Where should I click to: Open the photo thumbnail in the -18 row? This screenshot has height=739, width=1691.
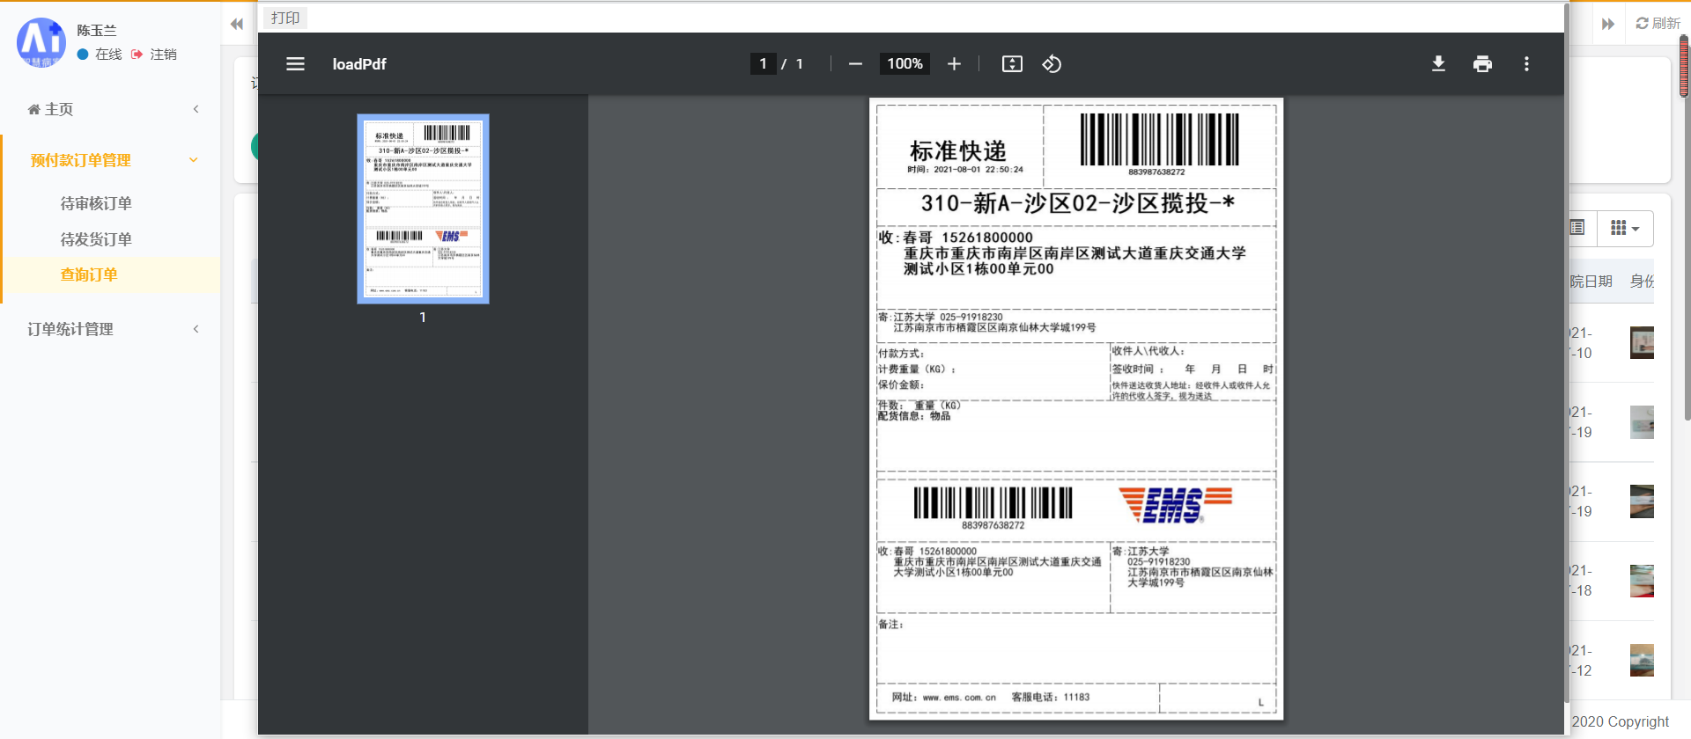pos(1642,581)
